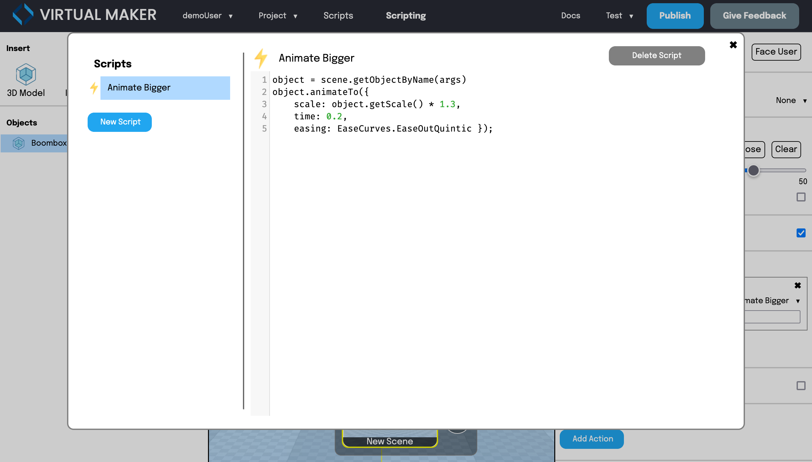The height and width of the screenshot is (462, 812).
Task: Click the Delete Script button
Action: [656, 56]
